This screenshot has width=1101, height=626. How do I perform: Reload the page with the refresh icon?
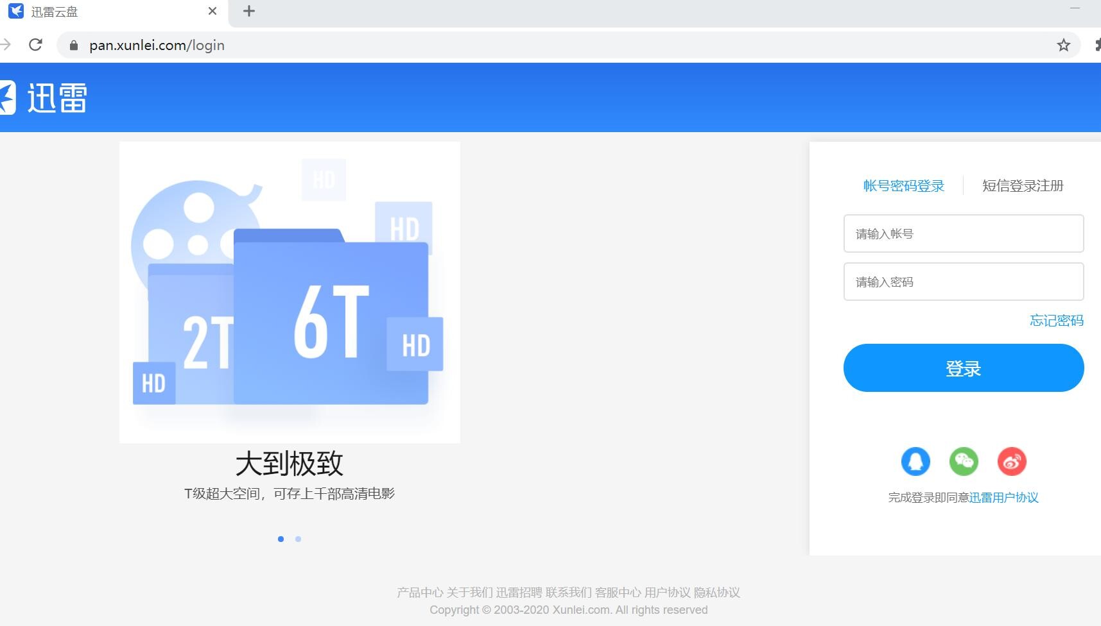point(36,45)
